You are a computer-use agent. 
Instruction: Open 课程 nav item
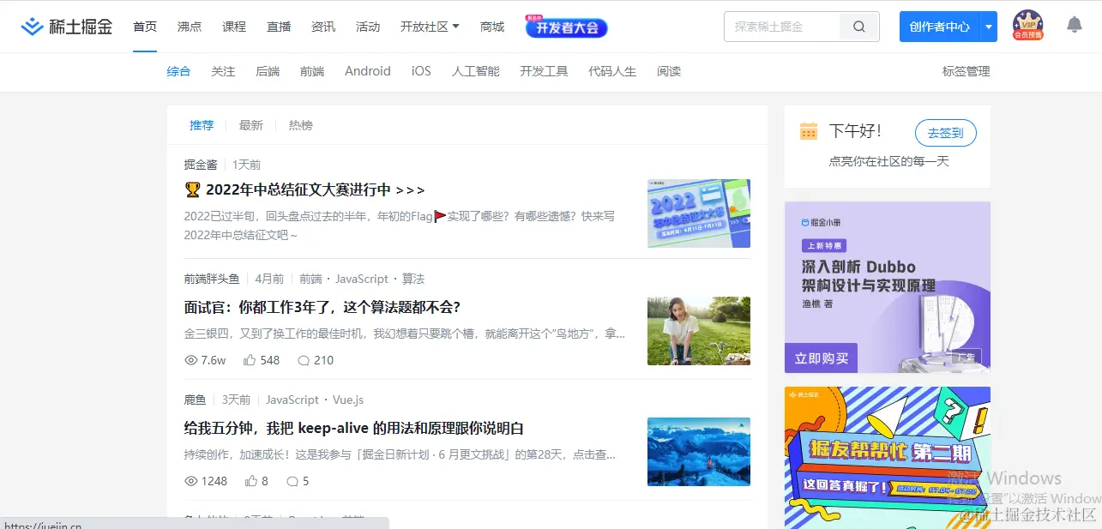[234, 27]
